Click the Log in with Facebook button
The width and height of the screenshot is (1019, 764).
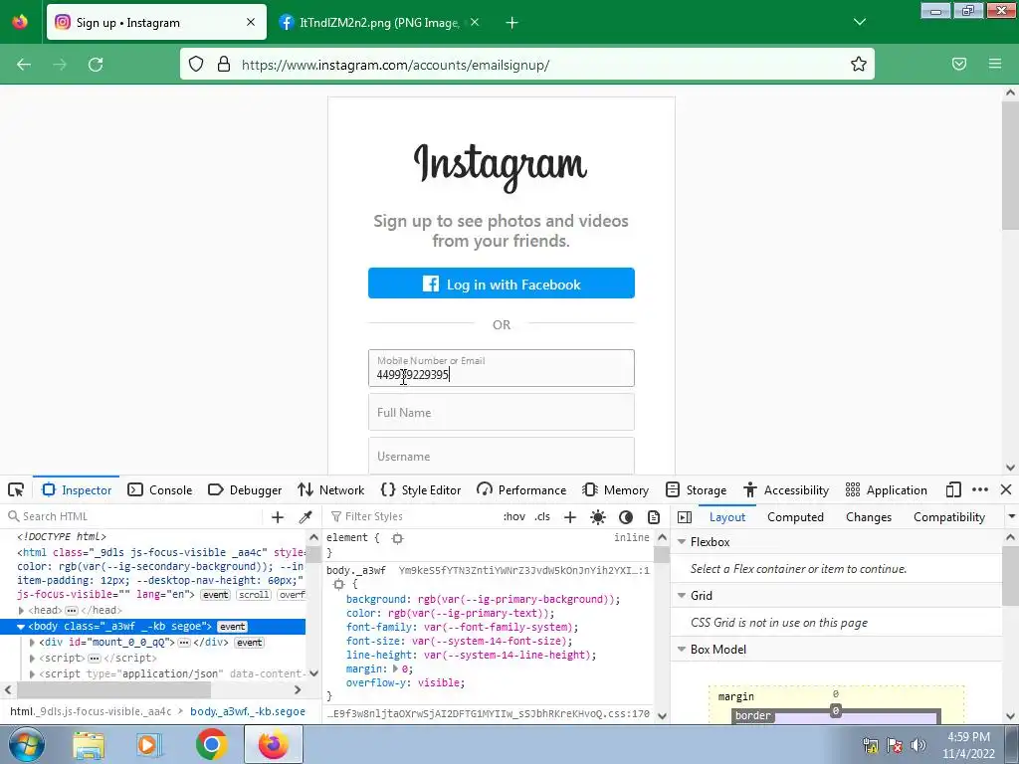502,284
